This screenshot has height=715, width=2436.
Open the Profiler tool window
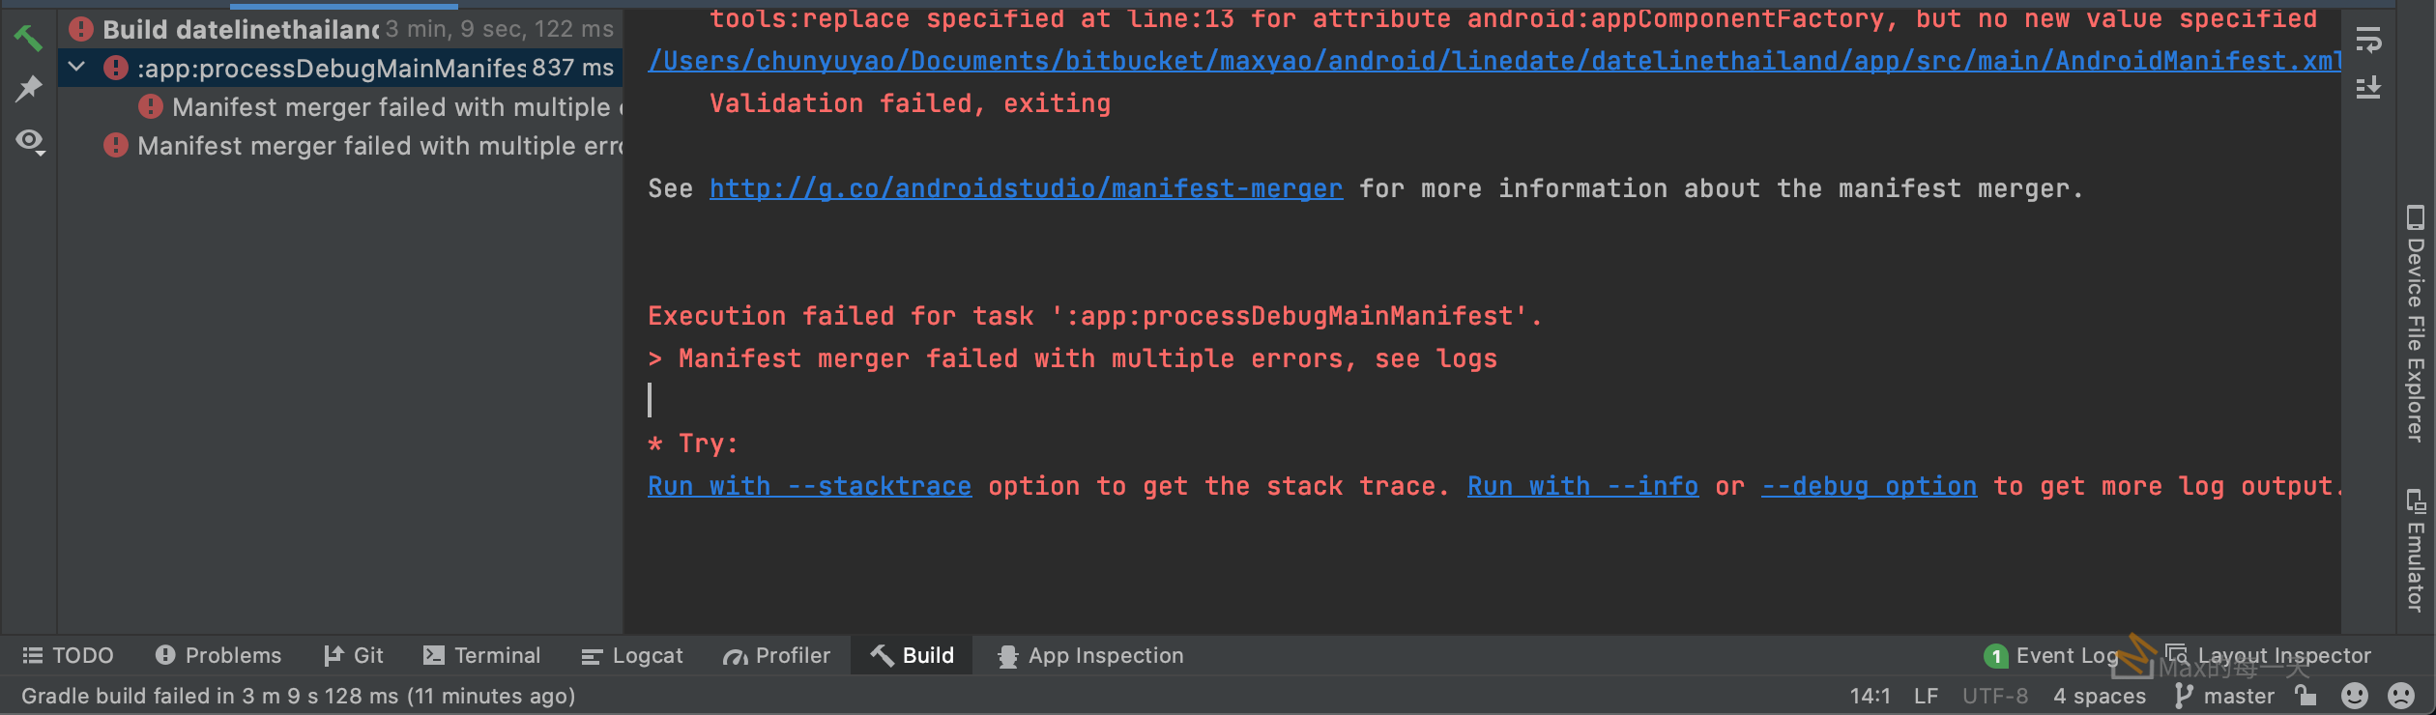pyautogui.click(x=776, y=656)
